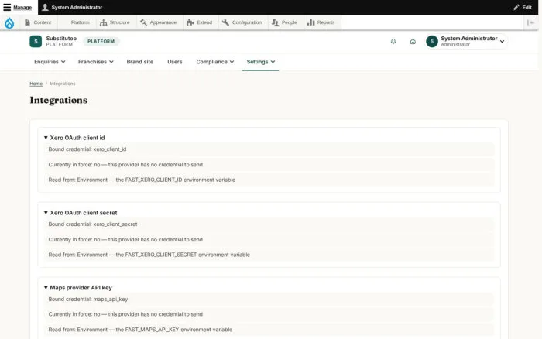Click 'Currently in force' line under Xero client id
Viewport: 542px width, 339px height.
[125, 165]
